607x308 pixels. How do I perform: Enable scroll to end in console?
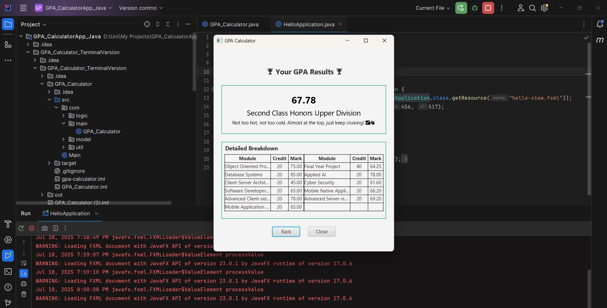tap(24, 273)
